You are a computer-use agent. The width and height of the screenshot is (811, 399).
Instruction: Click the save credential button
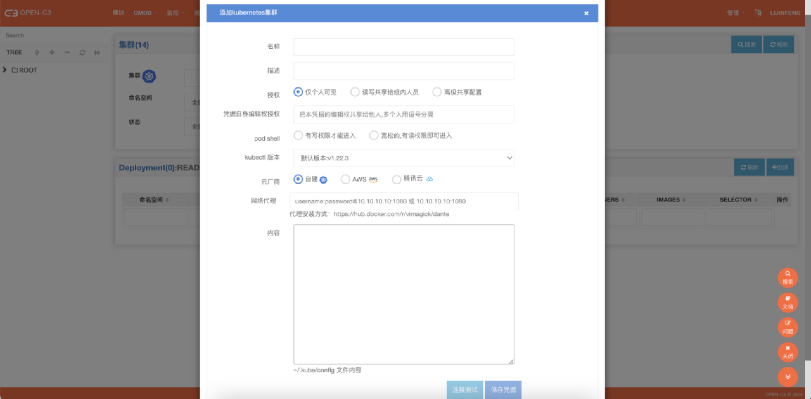click(503, 389)
